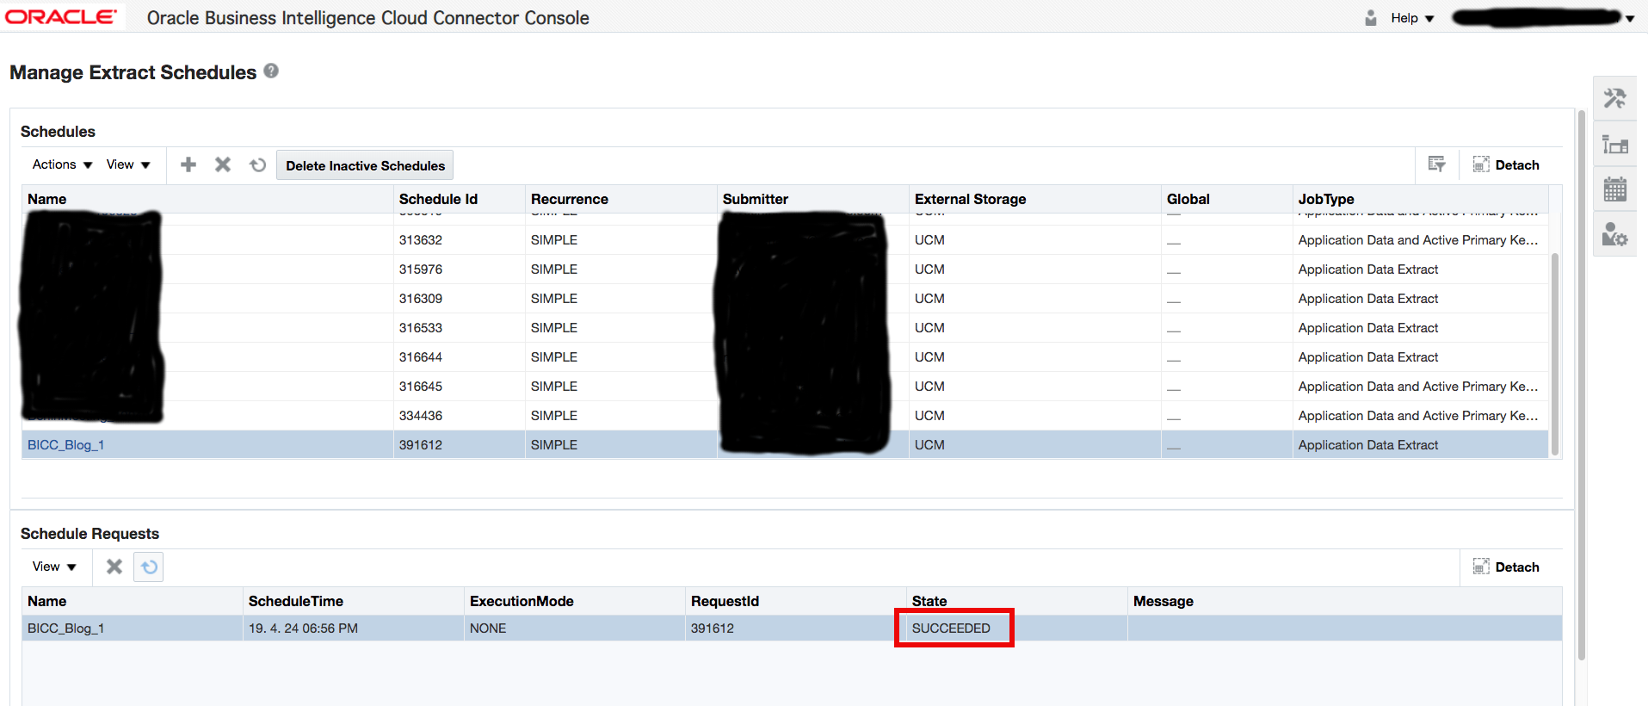Click Application Data Extract in the 315976 row
The image size is (1648, 706).
pyautogui.click(x=1368, y=269)
